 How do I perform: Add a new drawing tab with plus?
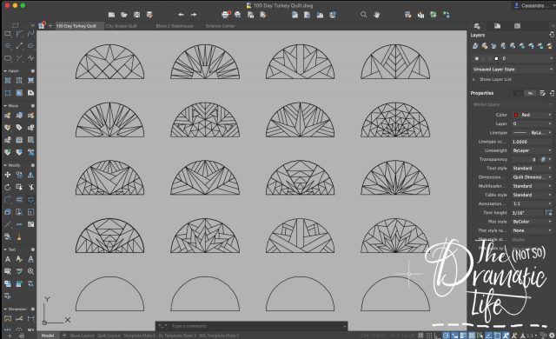click(x=50, y=26)
